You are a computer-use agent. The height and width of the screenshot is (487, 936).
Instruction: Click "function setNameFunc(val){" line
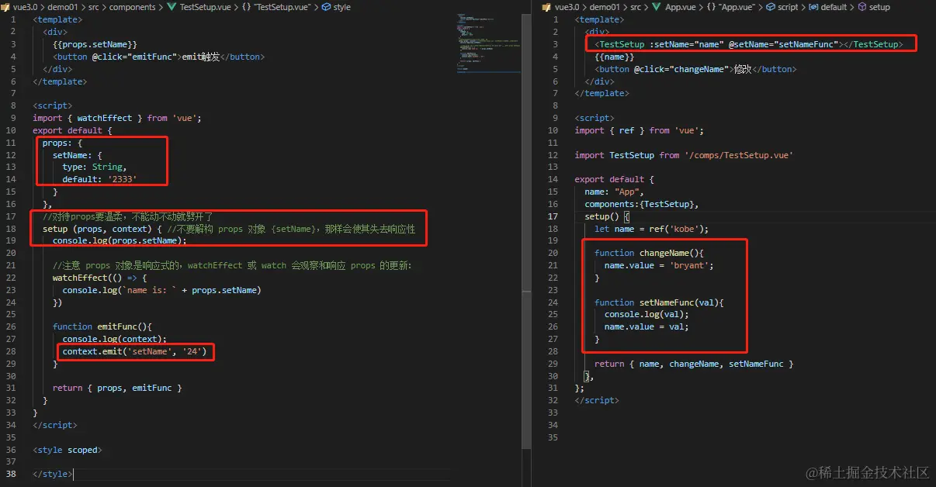point(659,302)
